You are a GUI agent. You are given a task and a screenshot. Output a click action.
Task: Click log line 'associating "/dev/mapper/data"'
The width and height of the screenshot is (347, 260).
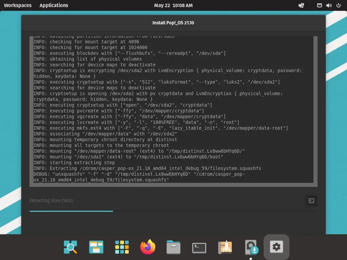105,134
